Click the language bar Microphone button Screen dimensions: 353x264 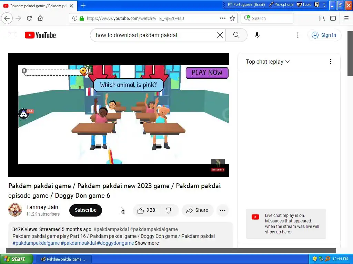[x=281, y=4]
